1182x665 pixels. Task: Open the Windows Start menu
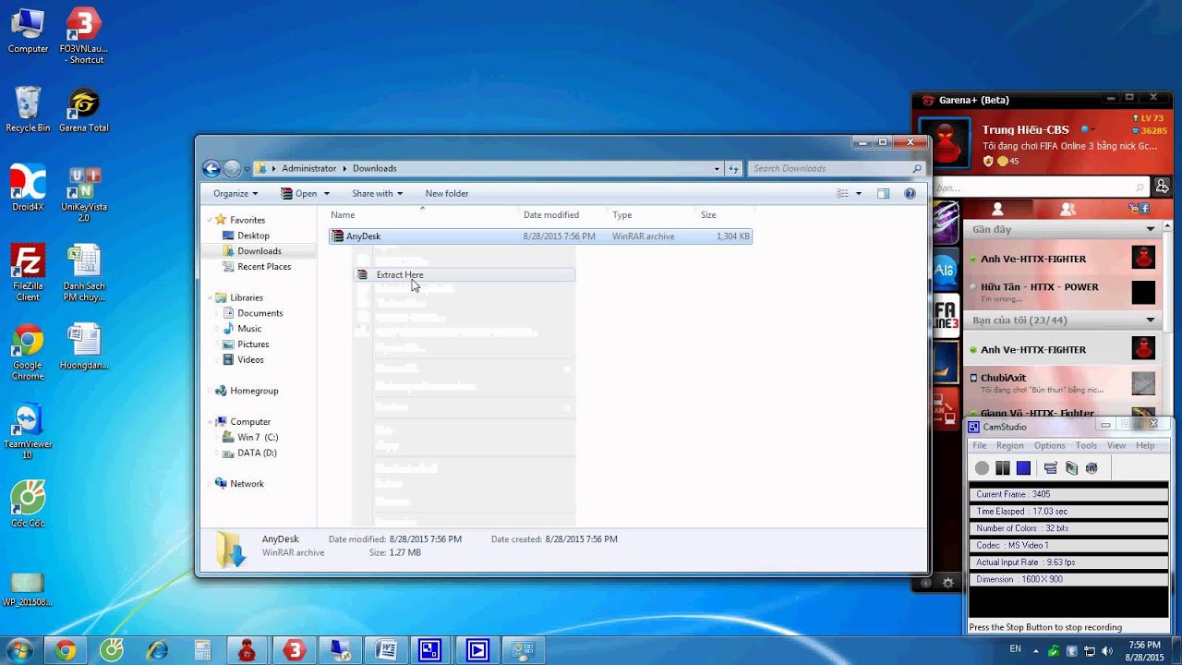point(19,650)
